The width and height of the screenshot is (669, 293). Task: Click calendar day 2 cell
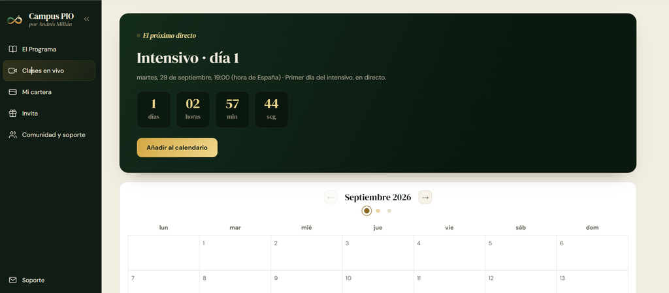pos(306,253)
